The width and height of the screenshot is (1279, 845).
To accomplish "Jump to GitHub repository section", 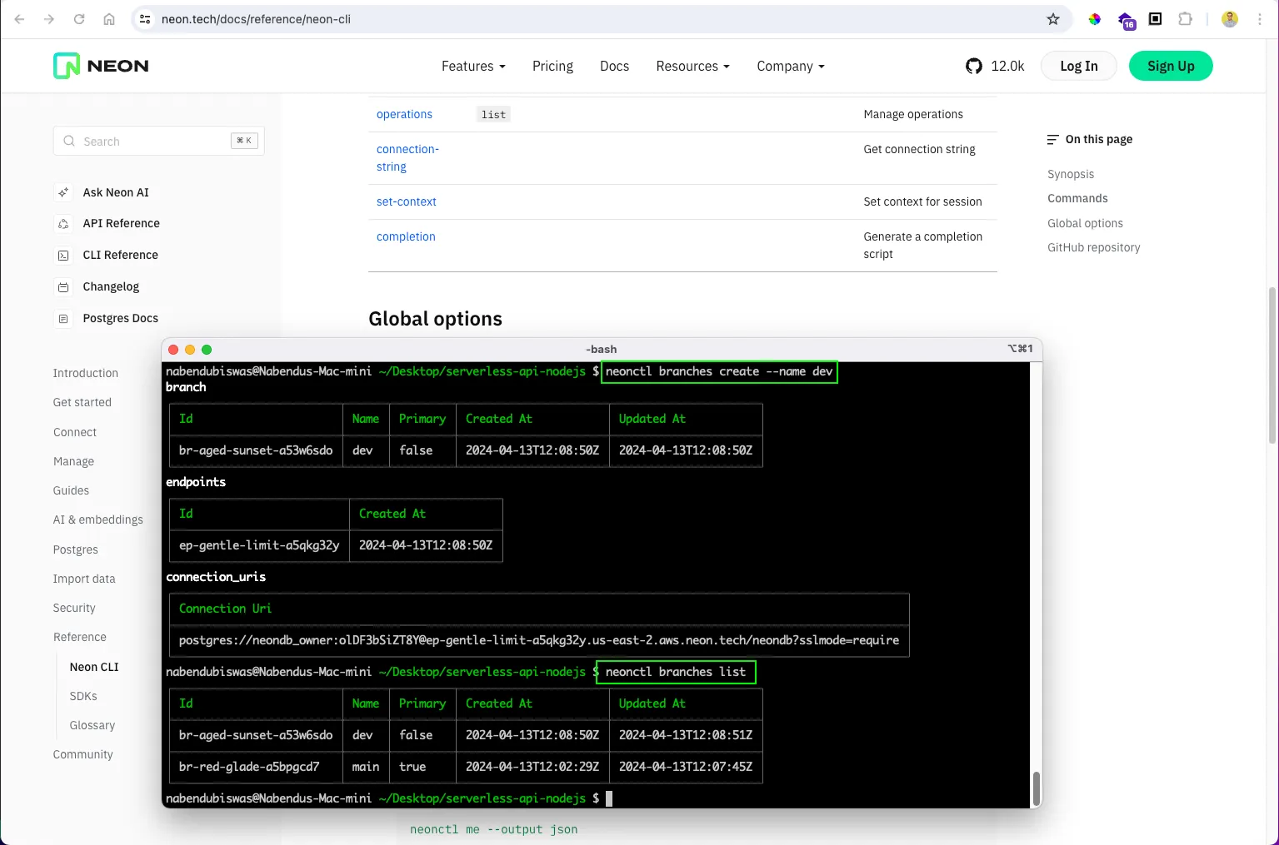I will pos(1093,247).
